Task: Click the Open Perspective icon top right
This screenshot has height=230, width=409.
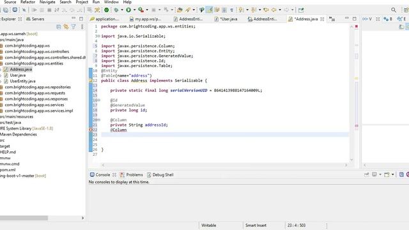Action: (x=406, y=10)
